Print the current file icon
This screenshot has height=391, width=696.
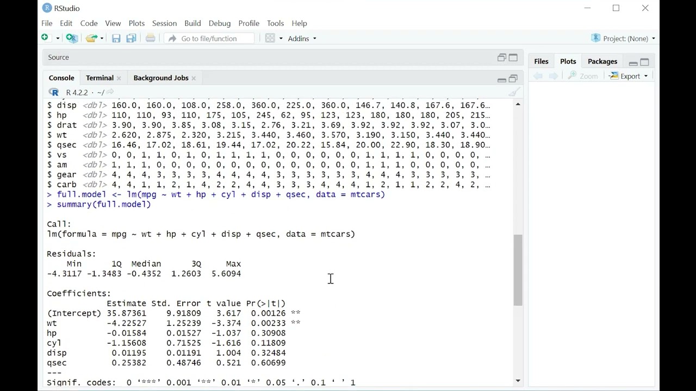[x=151, y=38]
